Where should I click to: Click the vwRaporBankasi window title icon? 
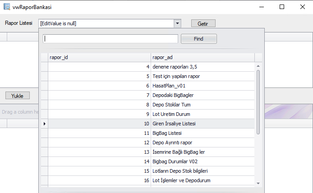pyautogui.click(x=7, y=7)
